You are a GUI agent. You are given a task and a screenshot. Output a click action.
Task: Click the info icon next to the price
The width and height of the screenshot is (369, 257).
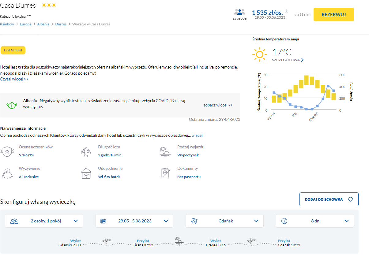(286, 11)
